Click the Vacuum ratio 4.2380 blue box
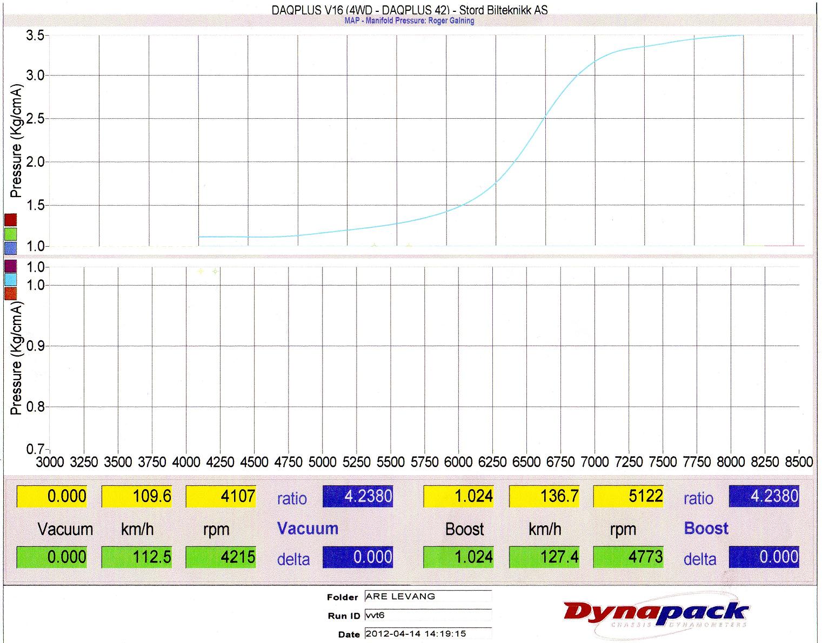822x643 pixels. pos(358,496)
